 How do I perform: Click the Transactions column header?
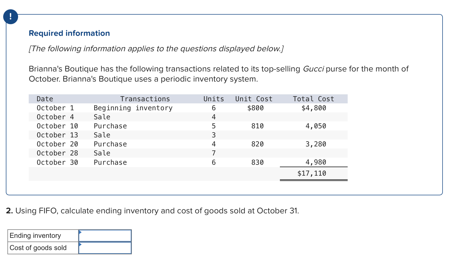pyautogui.click(x=145, y=99)
